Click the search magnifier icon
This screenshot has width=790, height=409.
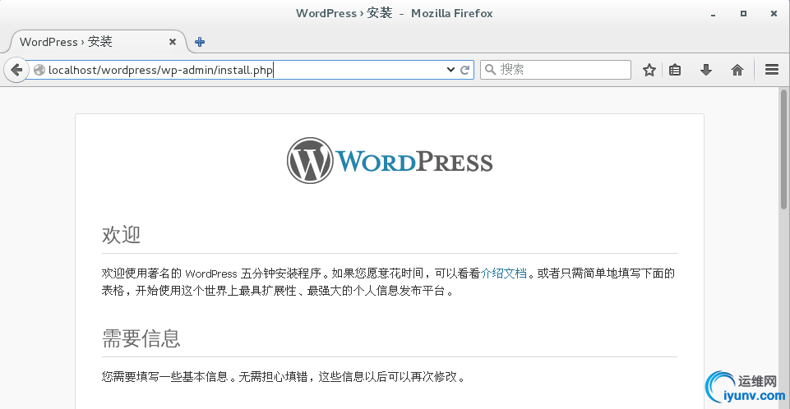pyautogui.click(x=490, y=70)
